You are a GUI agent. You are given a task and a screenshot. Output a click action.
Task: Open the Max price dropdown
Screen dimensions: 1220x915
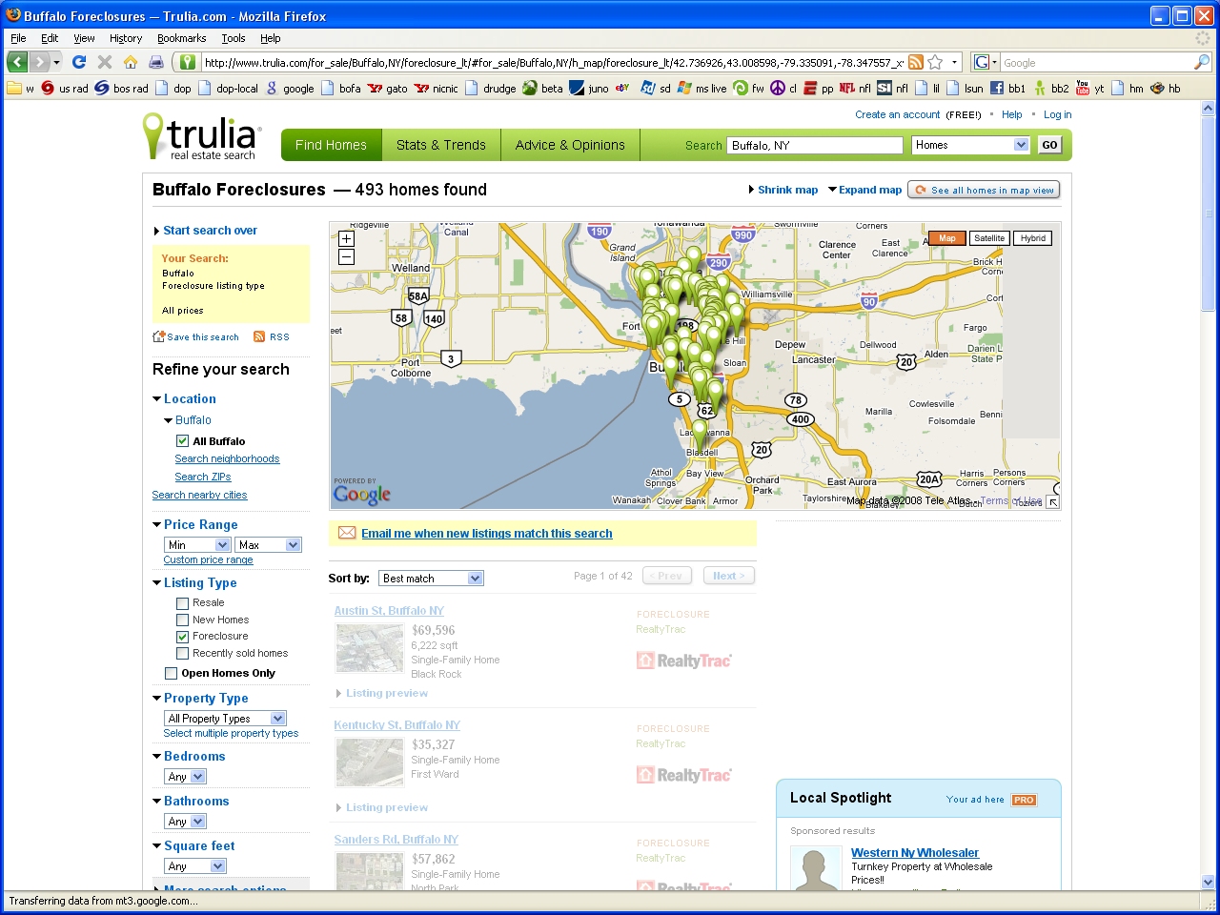tap(269, 544)
